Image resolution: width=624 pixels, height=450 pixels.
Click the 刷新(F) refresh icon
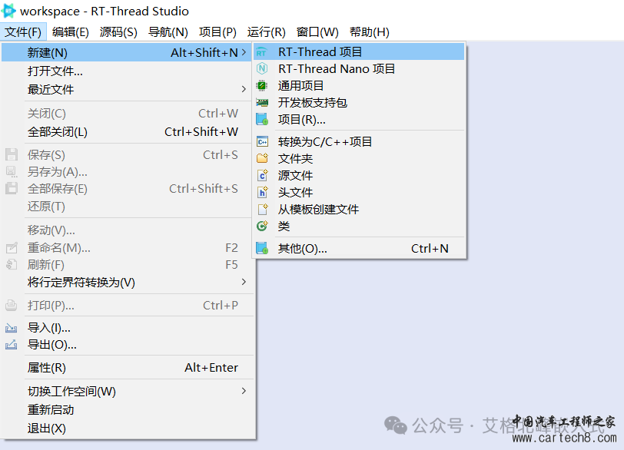pyautogui.click(x=12, y=264)
